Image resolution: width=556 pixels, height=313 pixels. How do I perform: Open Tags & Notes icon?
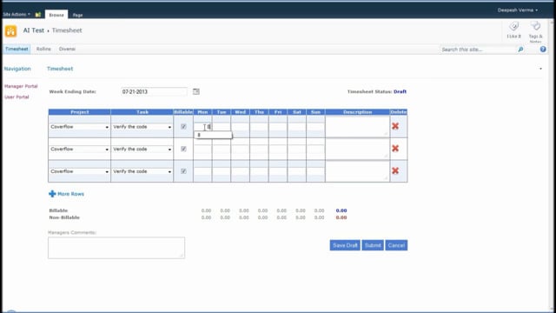[x=535, y=27]
